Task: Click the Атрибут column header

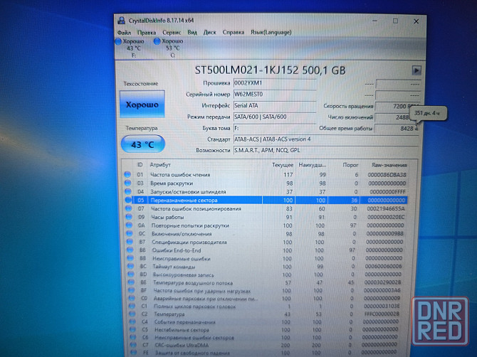Action: pyautogui.click(x=160, y=165)
